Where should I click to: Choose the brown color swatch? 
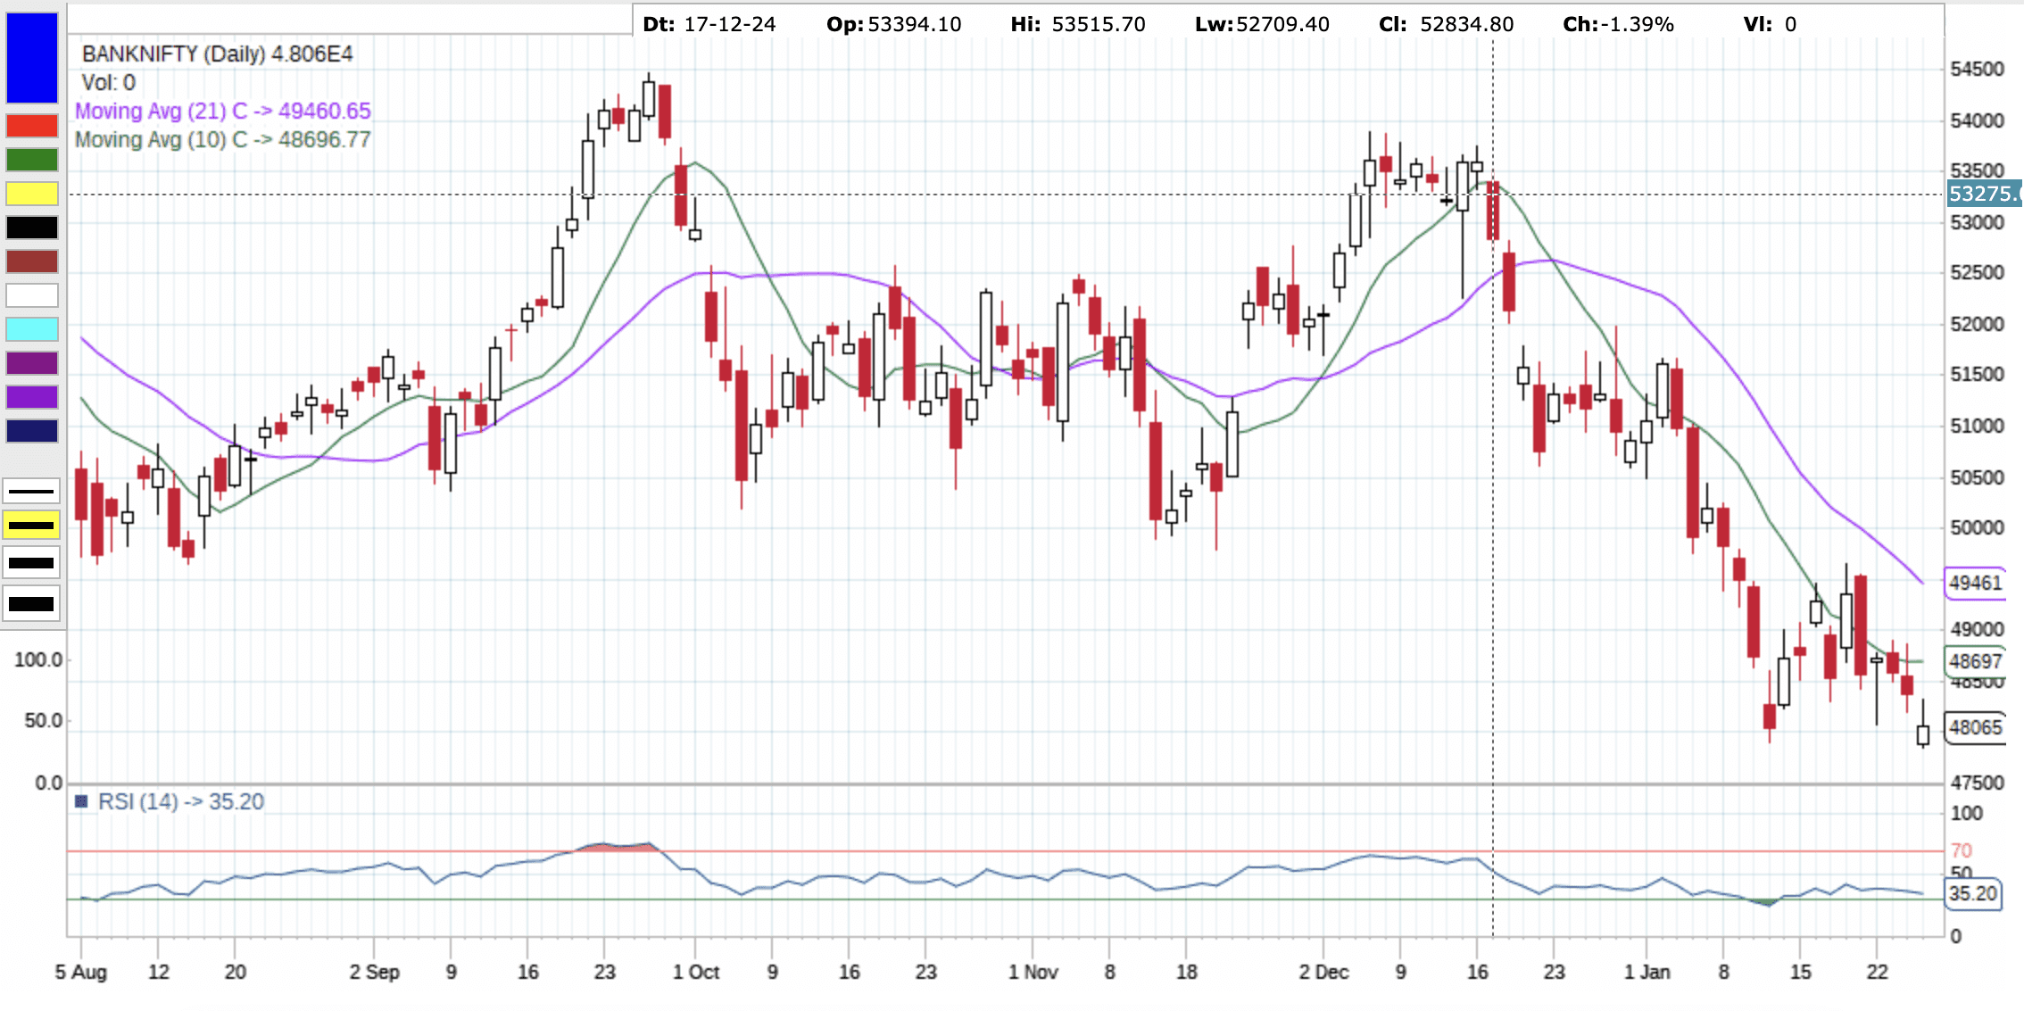[x=32, y=261]
